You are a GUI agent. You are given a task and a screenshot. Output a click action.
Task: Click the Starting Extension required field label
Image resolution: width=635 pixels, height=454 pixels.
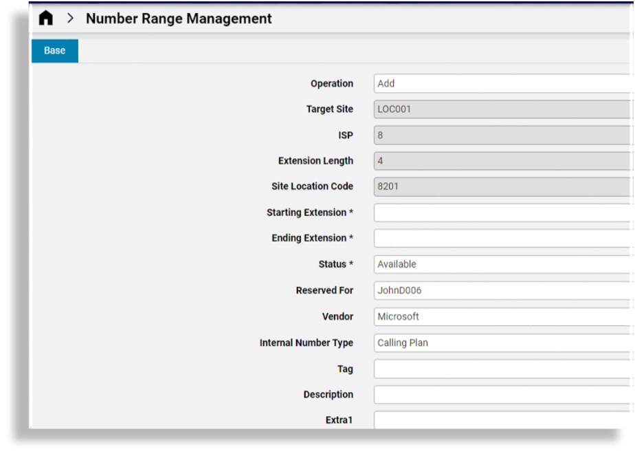click(x=309, y=213)
